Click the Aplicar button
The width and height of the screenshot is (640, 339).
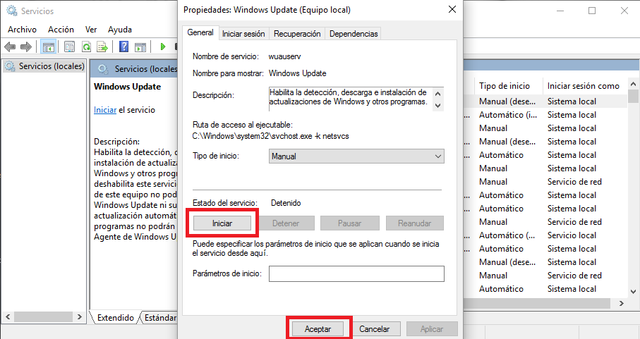(x=432, y=329)
